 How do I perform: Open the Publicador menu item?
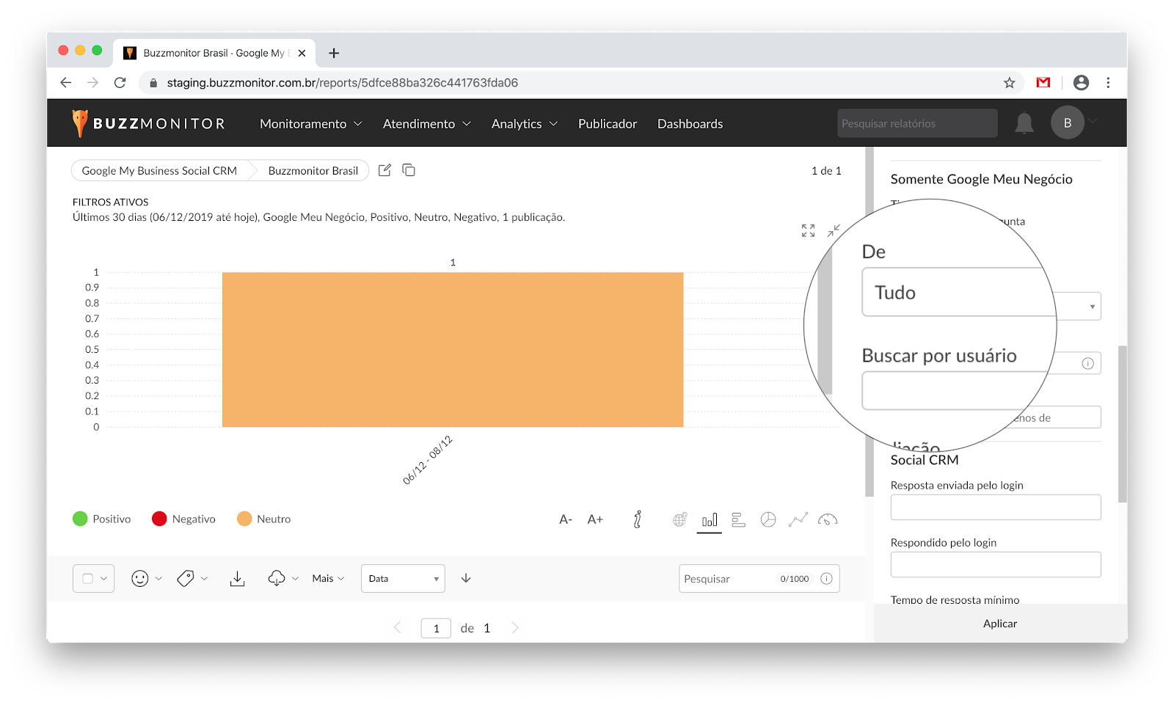[x=607, y=124]
